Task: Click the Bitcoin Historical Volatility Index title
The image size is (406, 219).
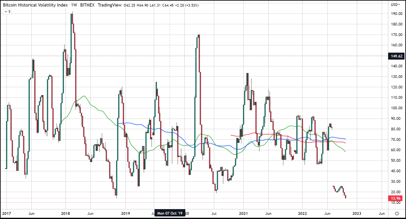Action: 35,5
